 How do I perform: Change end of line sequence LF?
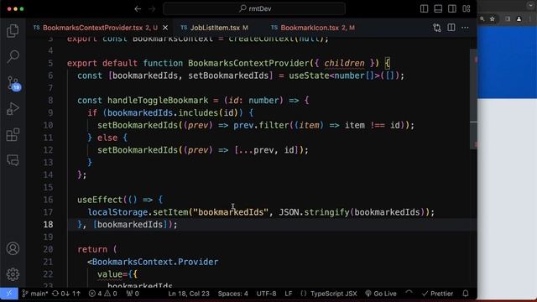click(289, 294)
